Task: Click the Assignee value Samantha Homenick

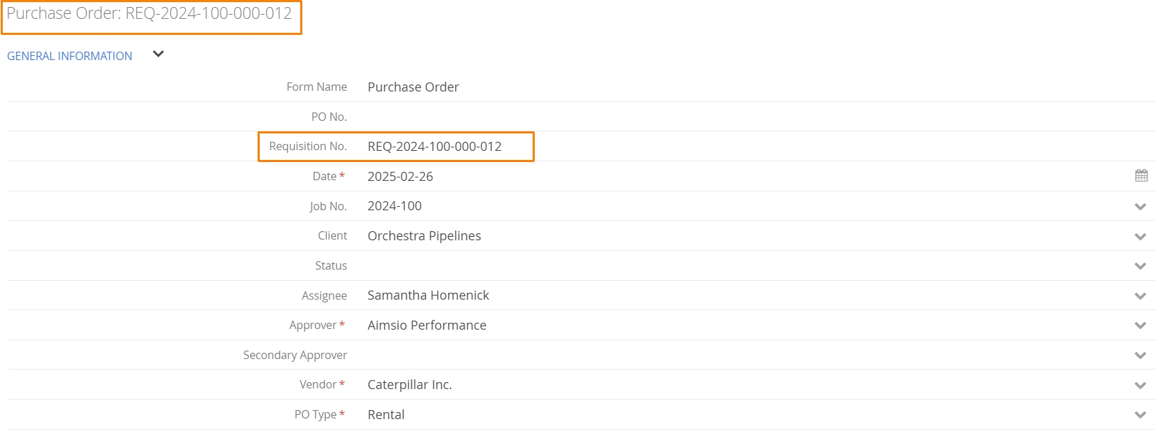Action: point(428,295)
